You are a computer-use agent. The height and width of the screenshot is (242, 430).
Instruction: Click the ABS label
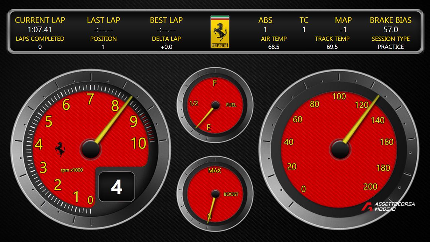point(265,20)
